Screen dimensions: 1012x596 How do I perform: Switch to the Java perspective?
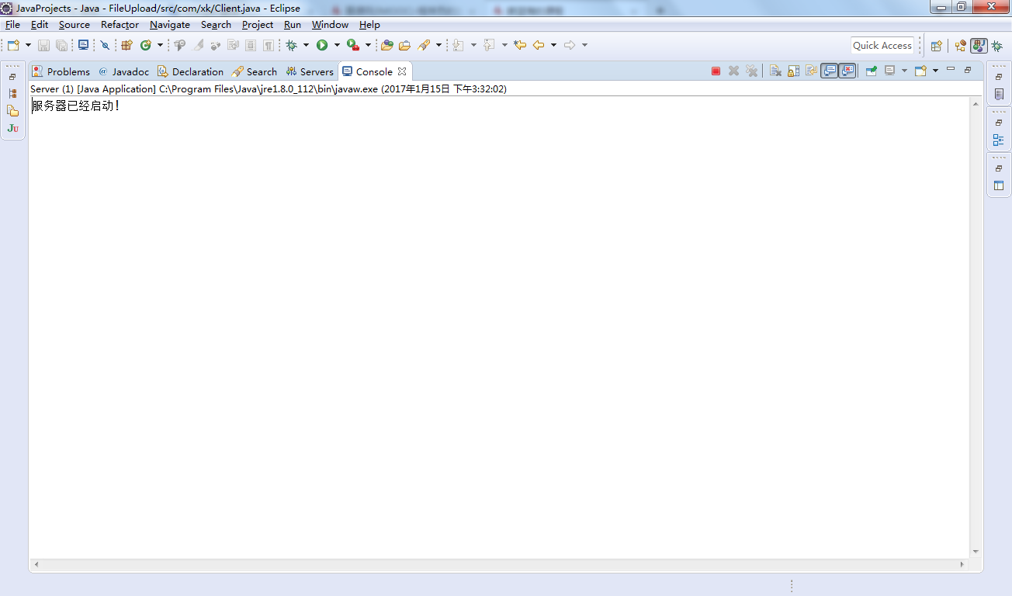tap(979, 46)
